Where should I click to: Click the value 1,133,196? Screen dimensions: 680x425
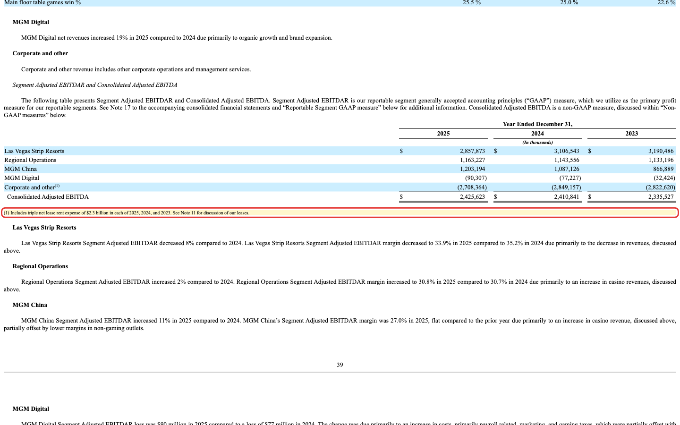661,160
